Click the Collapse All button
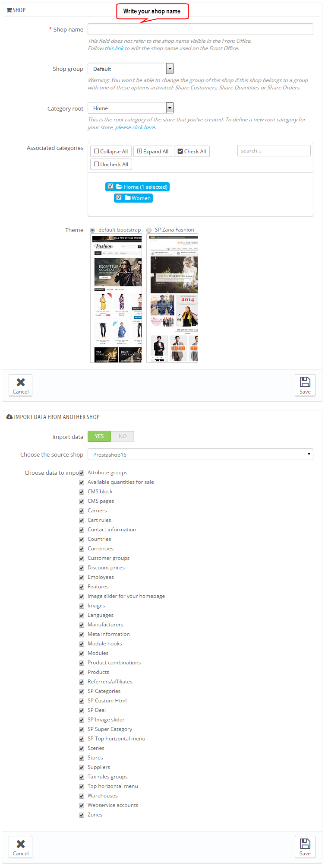The width and height of the screenshot is (325, 867). 111,151
